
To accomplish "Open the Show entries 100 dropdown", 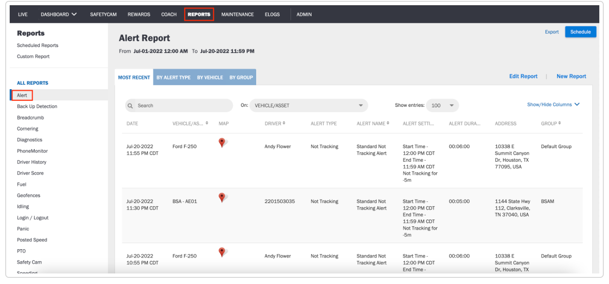I will (x=442, y=106).
